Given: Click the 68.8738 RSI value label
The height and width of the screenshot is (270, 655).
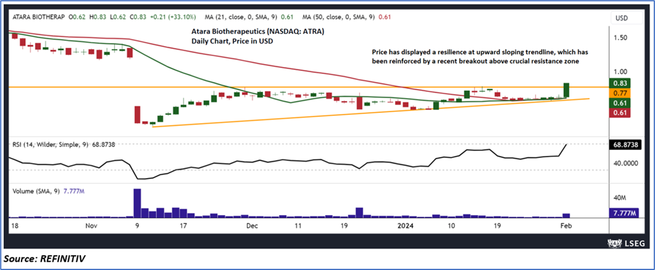Looking at the screenshot, I should [625, 144].
